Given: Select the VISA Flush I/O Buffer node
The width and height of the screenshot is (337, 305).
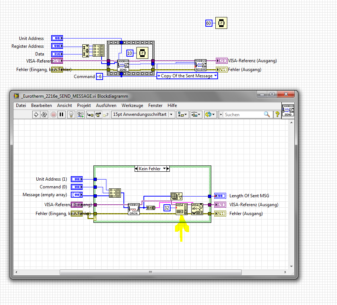Looking at the screenshot, I should (x=182, y=209).
